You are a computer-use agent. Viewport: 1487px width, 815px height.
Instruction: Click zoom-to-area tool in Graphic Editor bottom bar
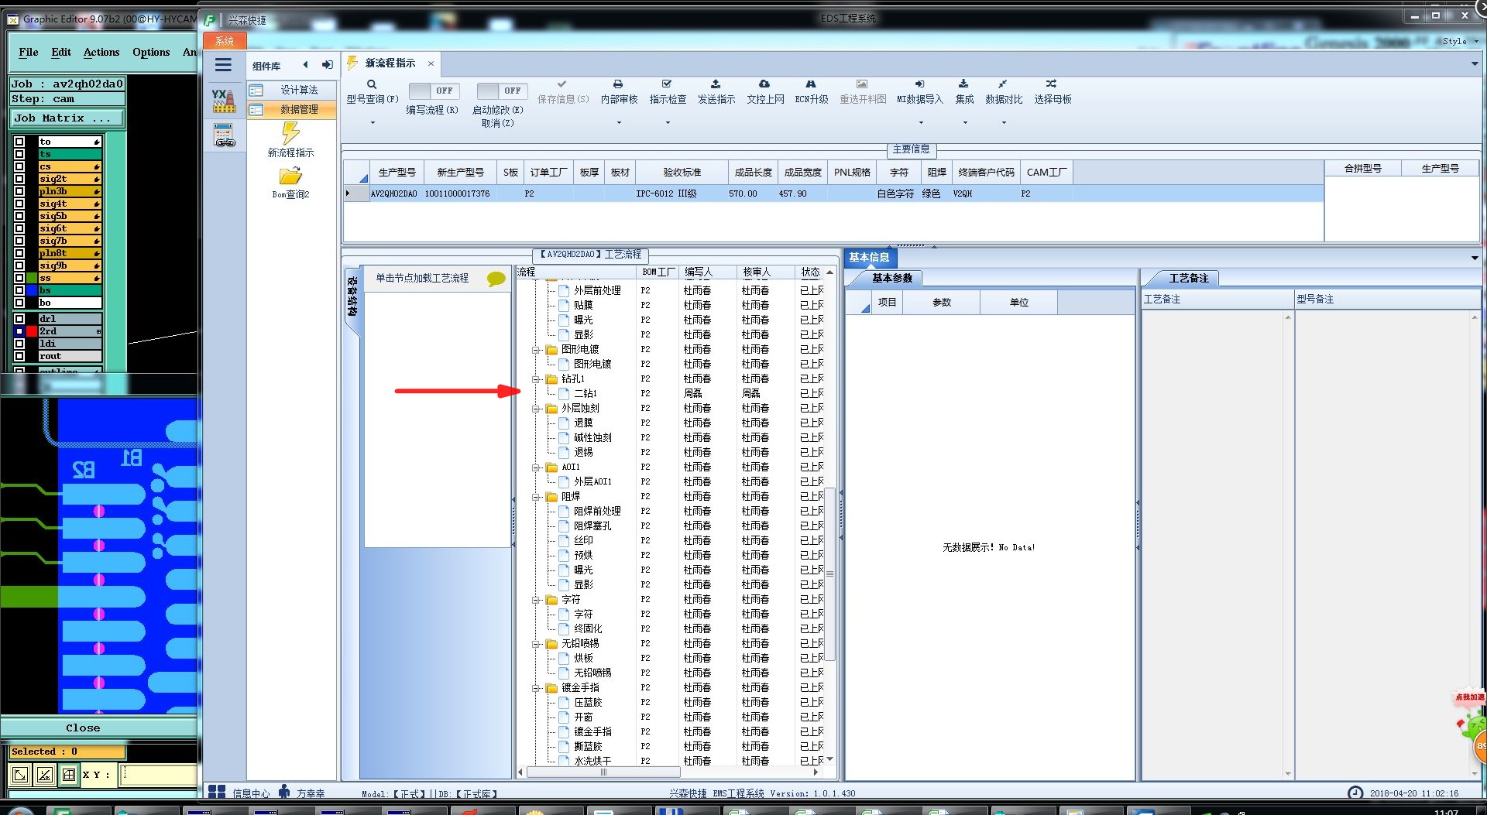pyautogui.click(x=20, y=774)
